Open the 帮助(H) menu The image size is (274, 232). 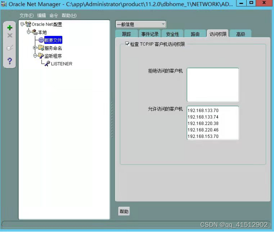coord(69,15)
